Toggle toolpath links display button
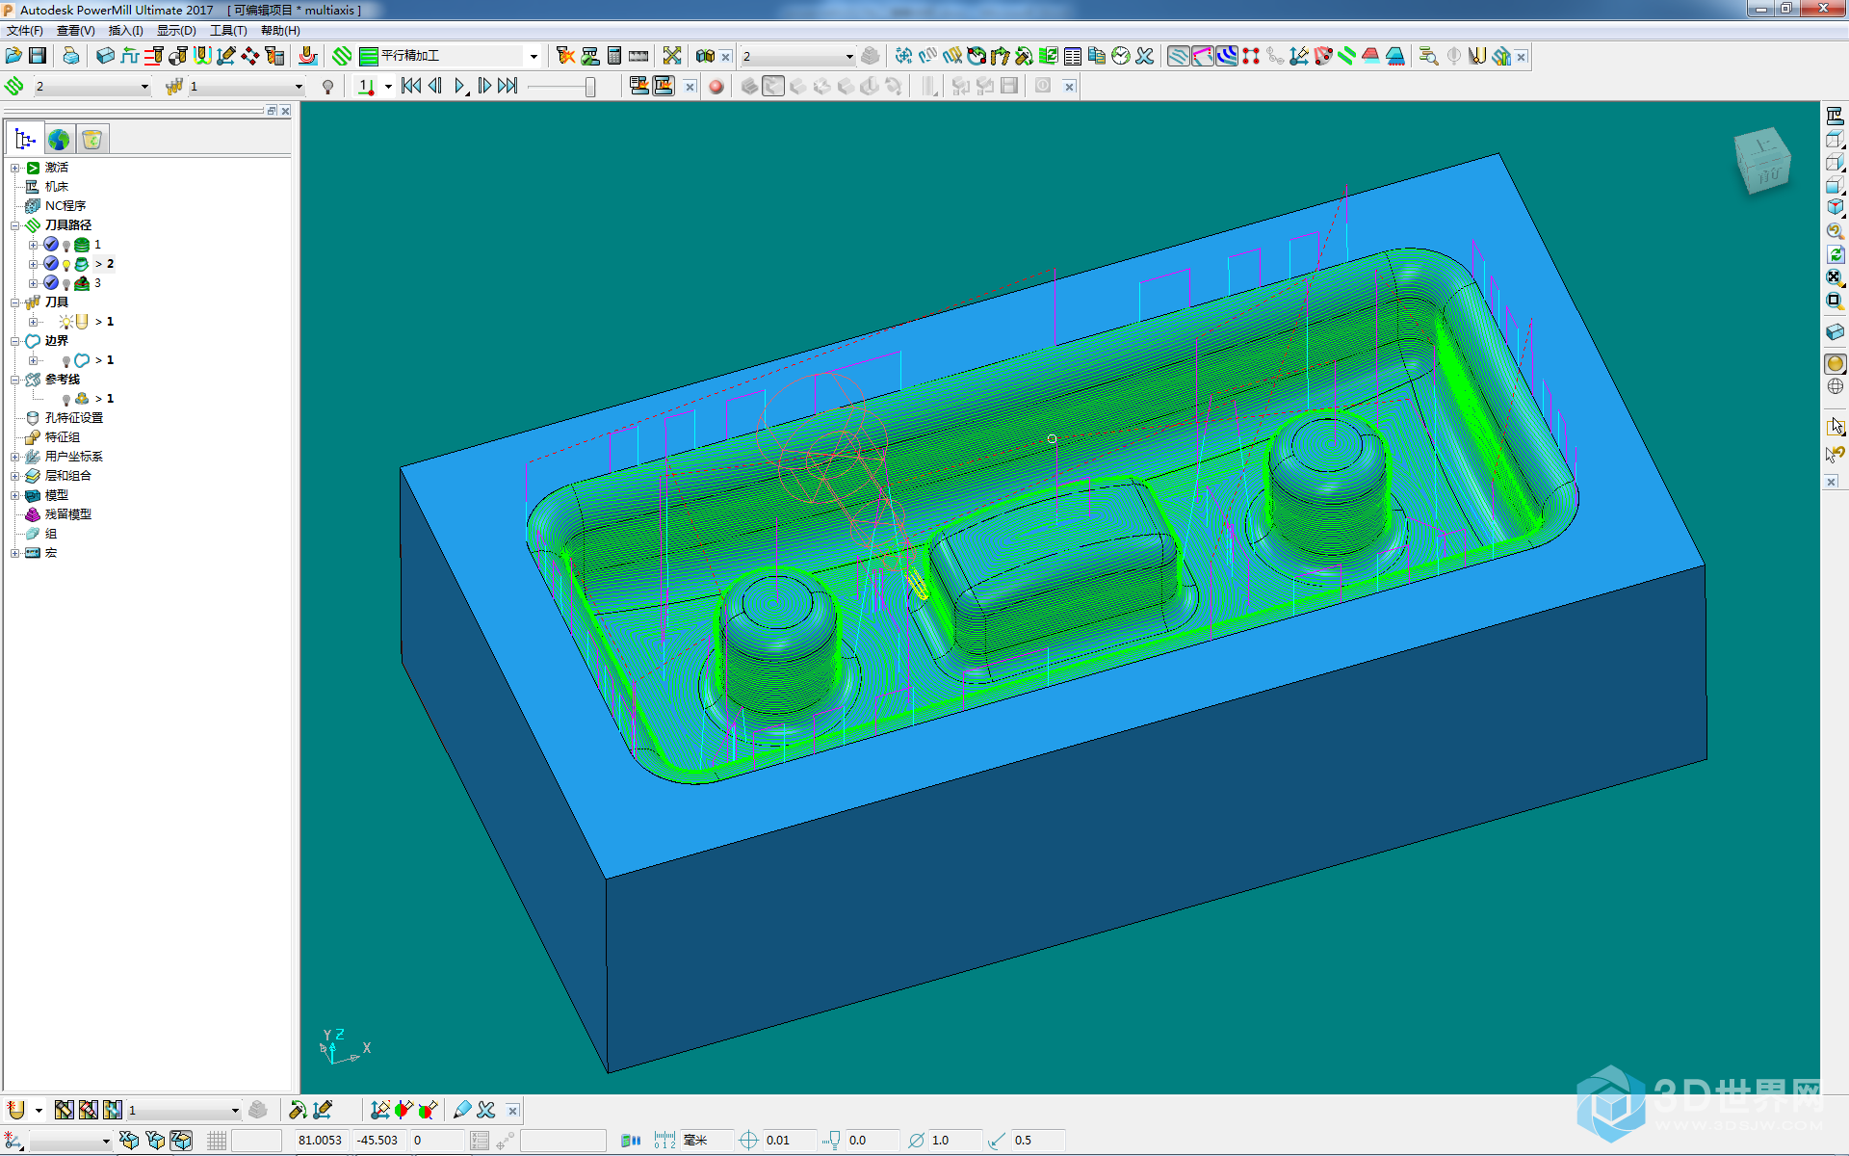The width and height of the screenshot is (1849, 1156). pos(1203,56)
